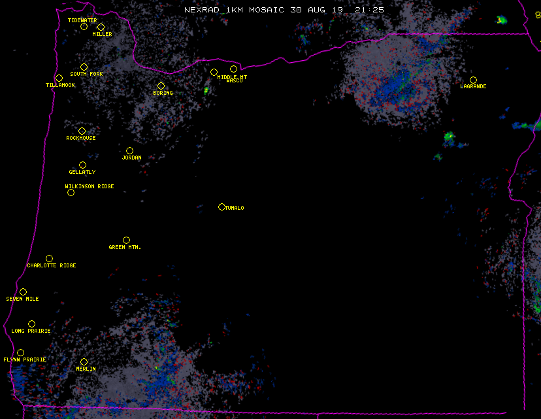Click the Middle Mt station circle
The width and height of the screenshot is (541, 419).
pyautogui.click(x=214, y=72)
